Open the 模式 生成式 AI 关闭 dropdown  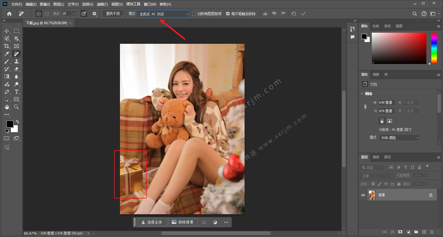click(163, 14)
